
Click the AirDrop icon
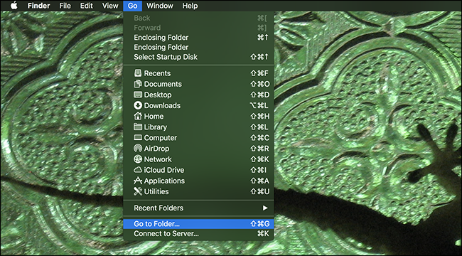tap(138, 149)
